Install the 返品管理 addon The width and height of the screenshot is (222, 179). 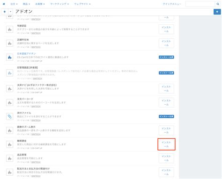(x=166, y=158)
